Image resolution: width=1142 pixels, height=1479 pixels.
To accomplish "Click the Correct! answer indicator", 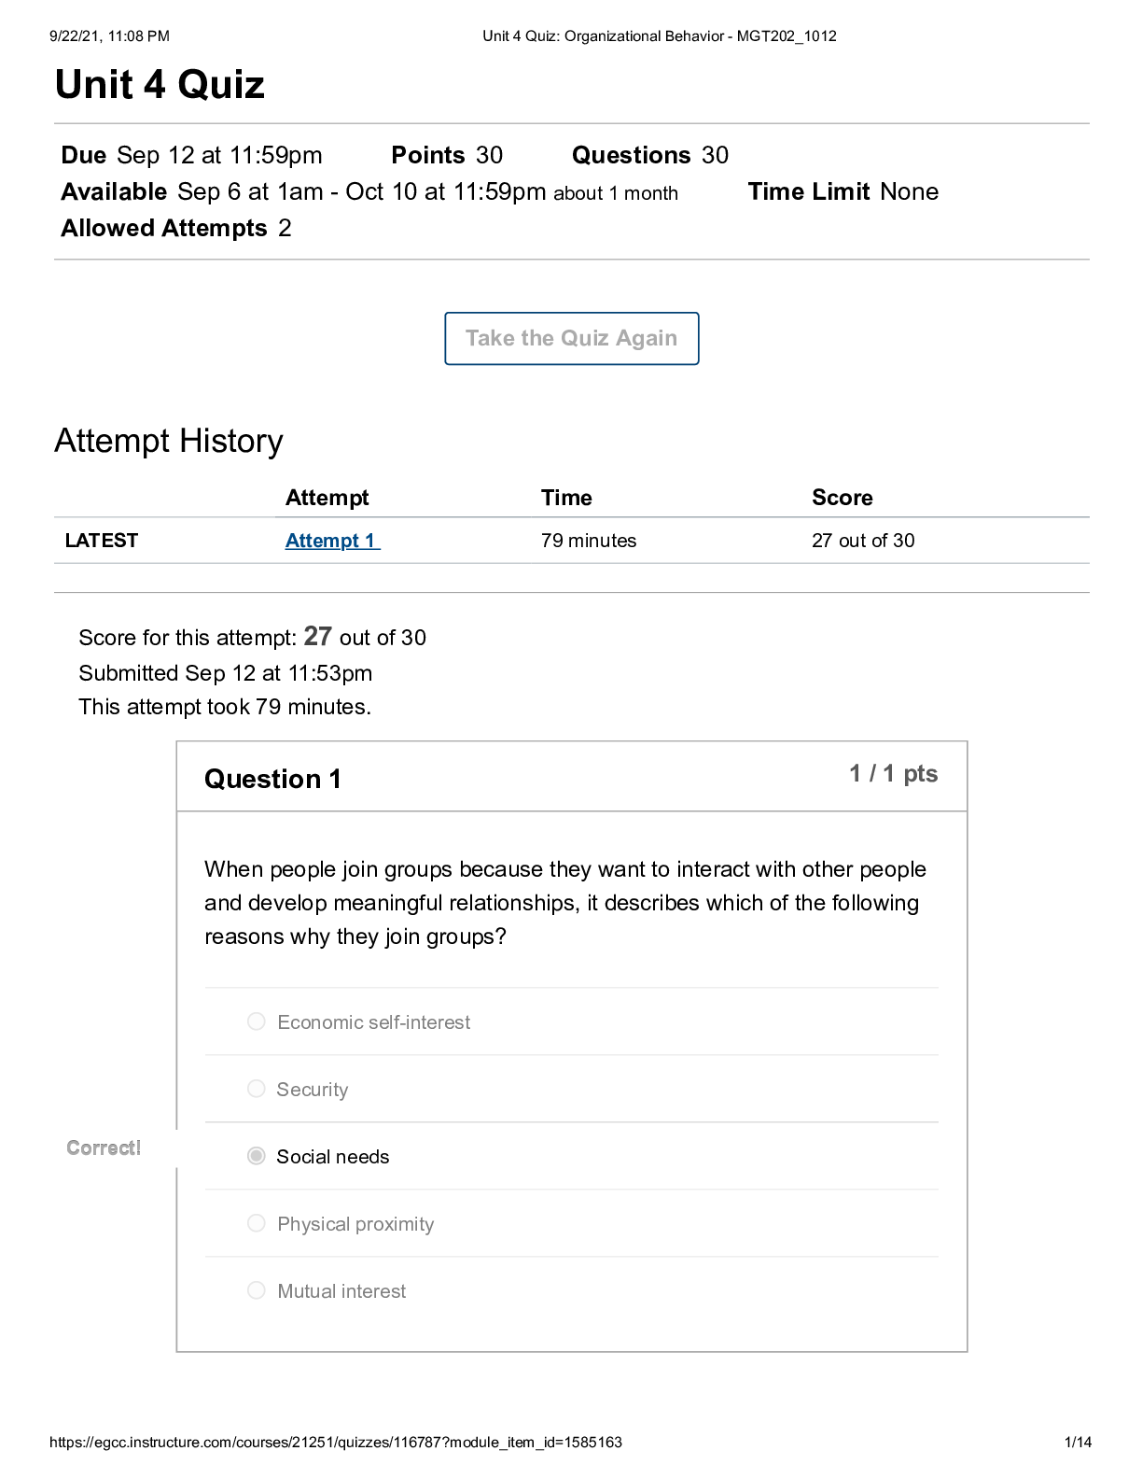I will 104,1148.
